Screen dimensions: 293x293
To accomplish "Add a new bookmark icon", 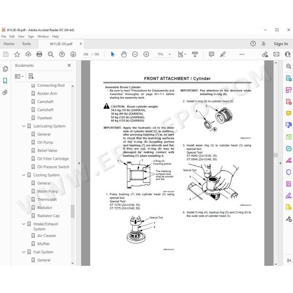I will pos(31,76).
